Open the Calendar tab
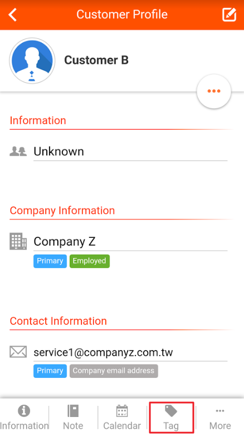The height and width of the screenshot is (436, 244). [x=122, y=418]
